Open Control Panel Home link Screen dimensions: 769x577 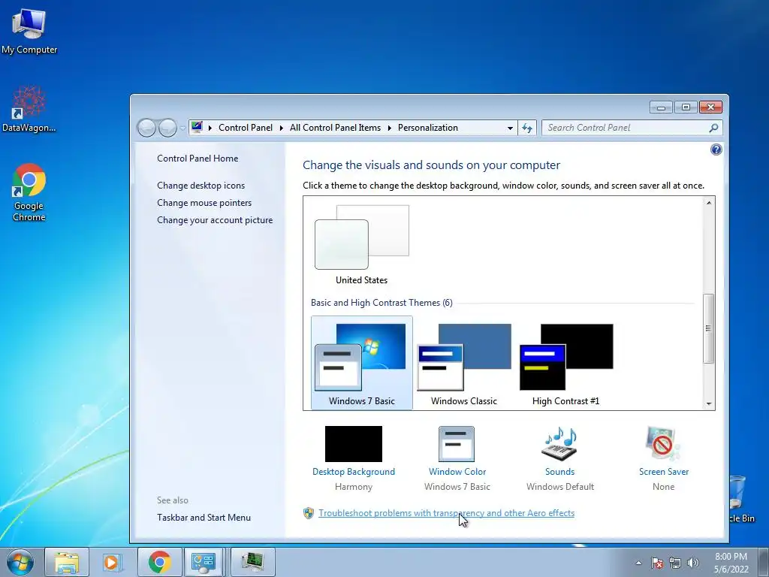(198, 159)
